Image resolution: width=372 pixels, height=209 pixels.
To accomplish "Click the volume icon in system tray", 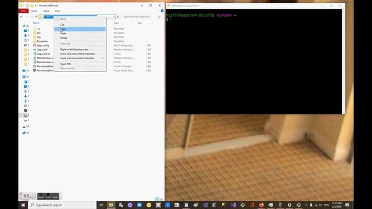I will click(x=320, y=205).
